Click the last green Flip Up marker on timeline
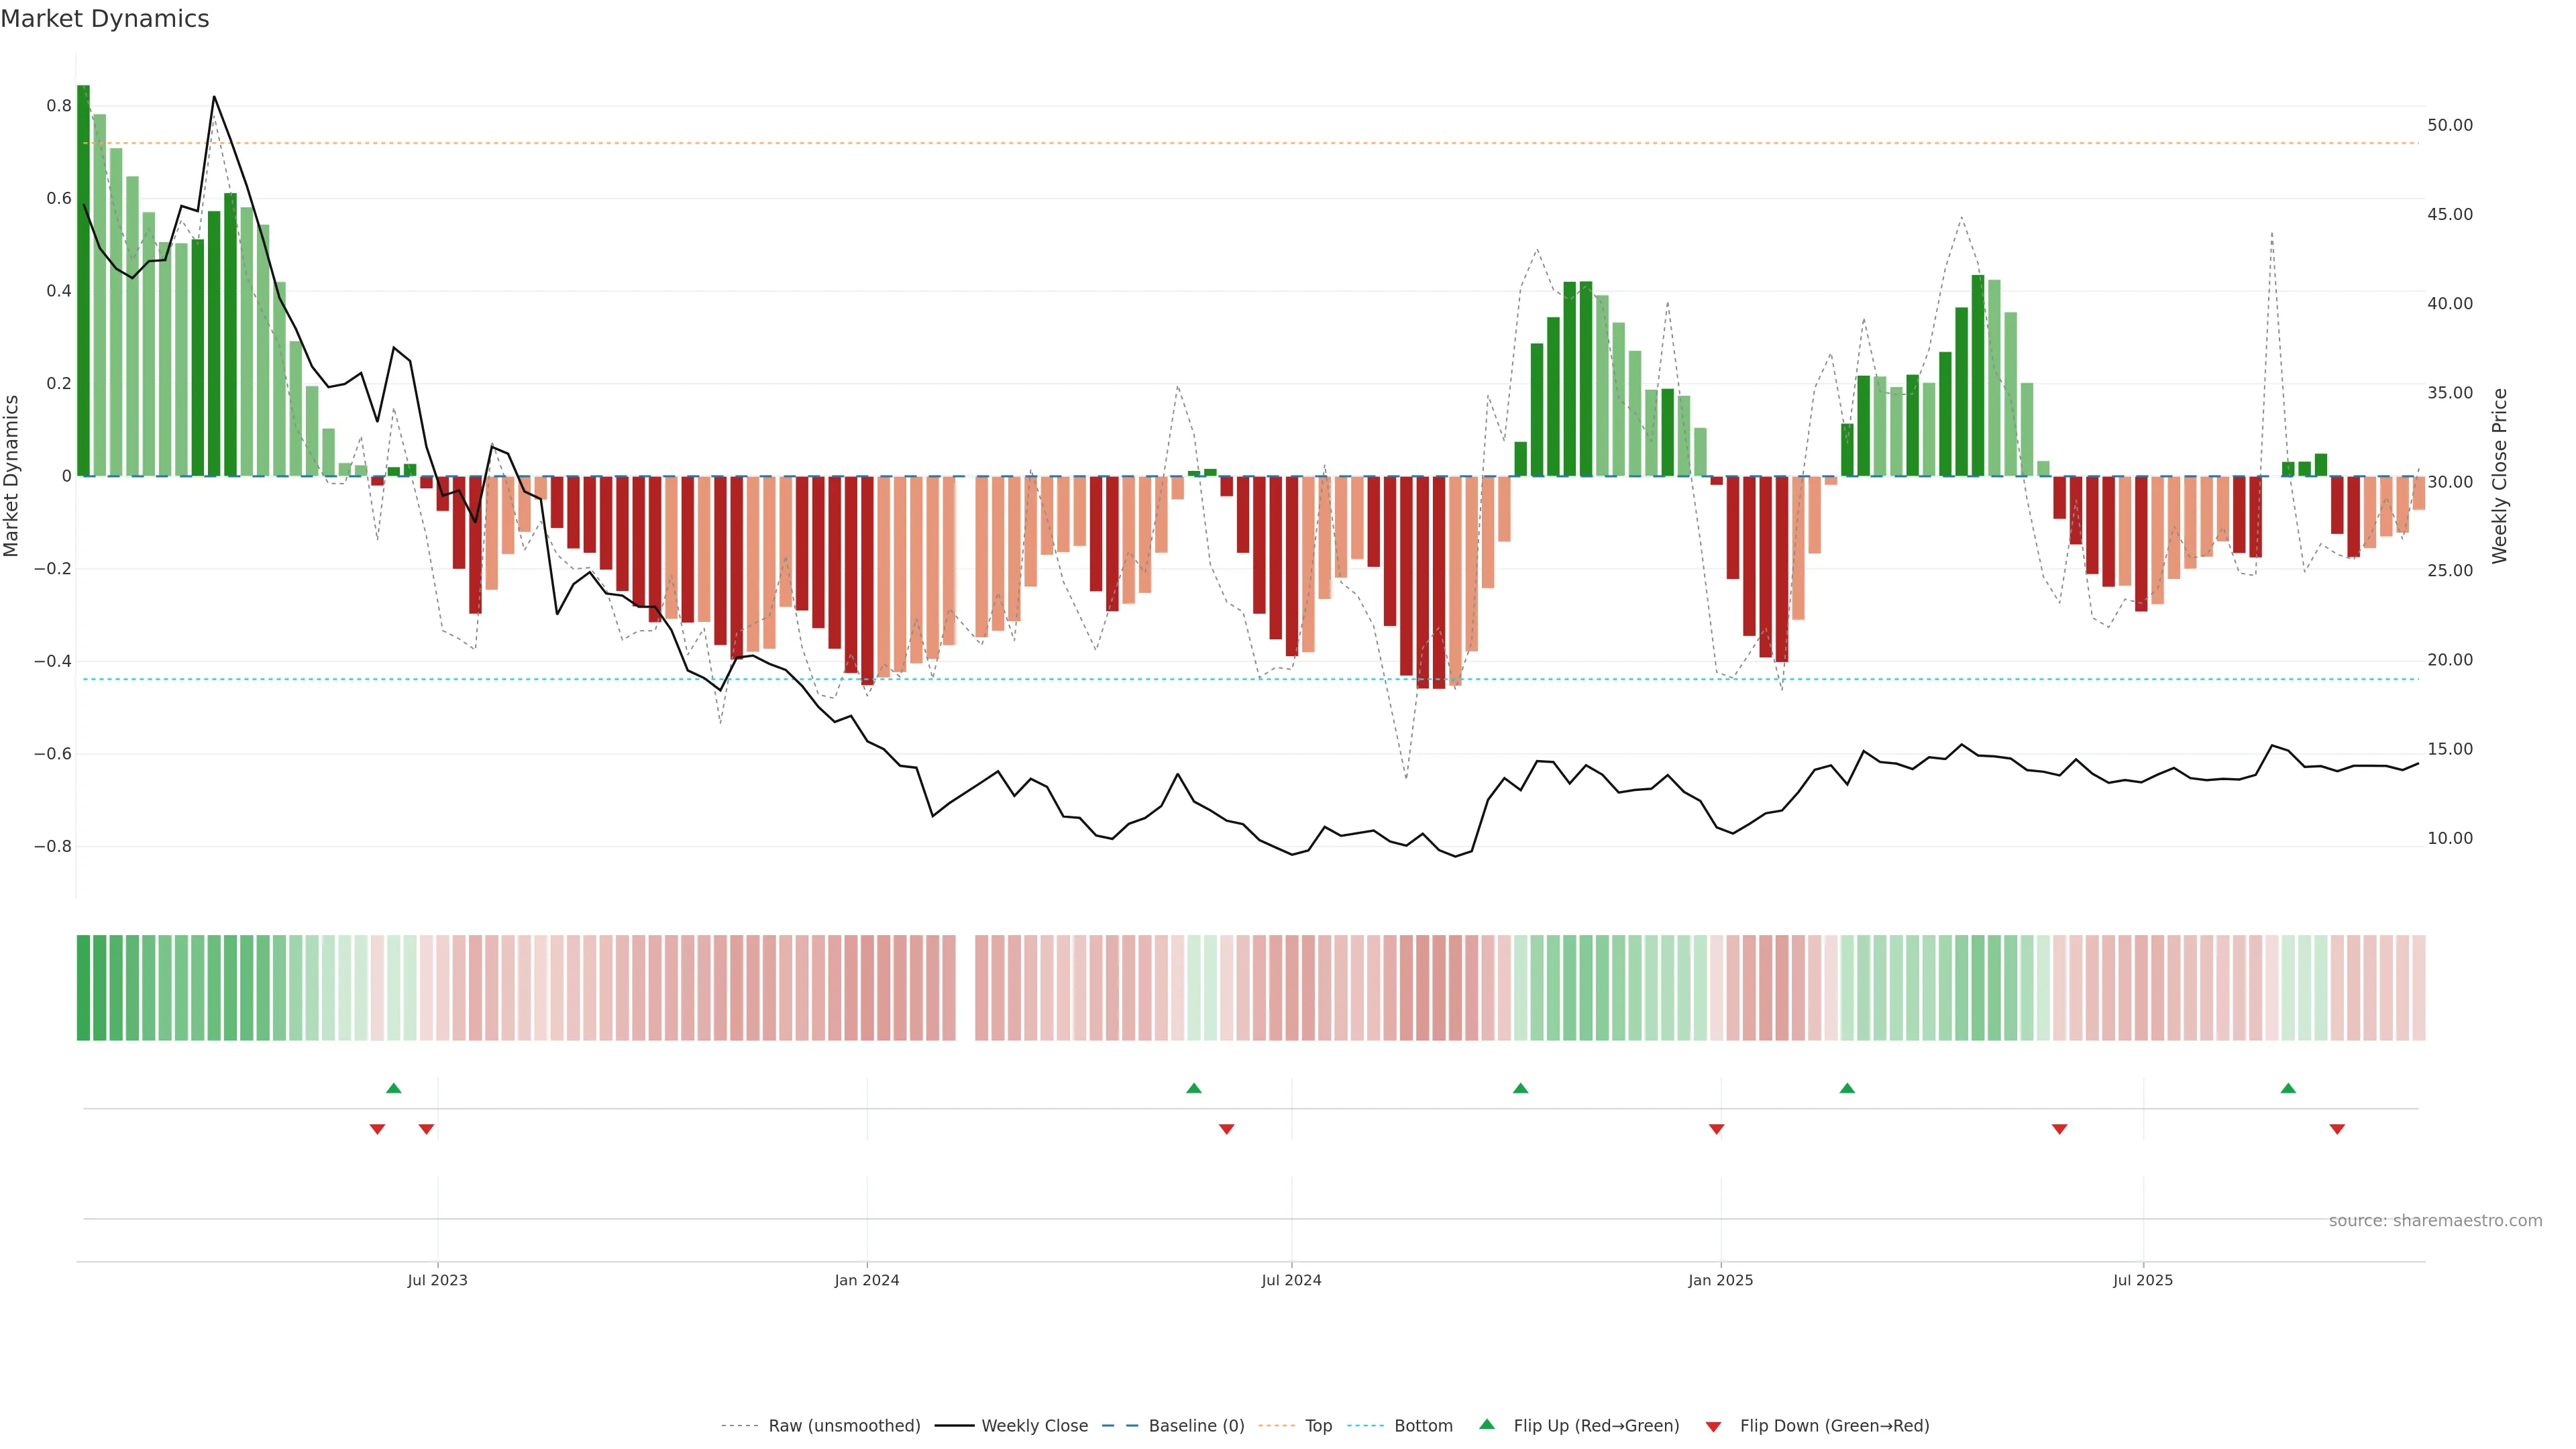Screen dimensions: 2576x1449 pyautogui.click(x=2288, y=1088)
